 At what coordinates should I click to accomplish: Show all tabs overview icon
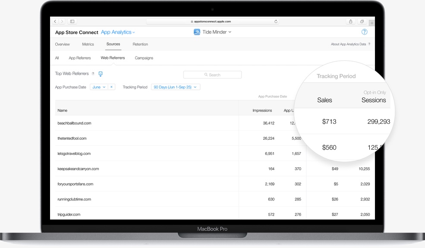[362, 22]
